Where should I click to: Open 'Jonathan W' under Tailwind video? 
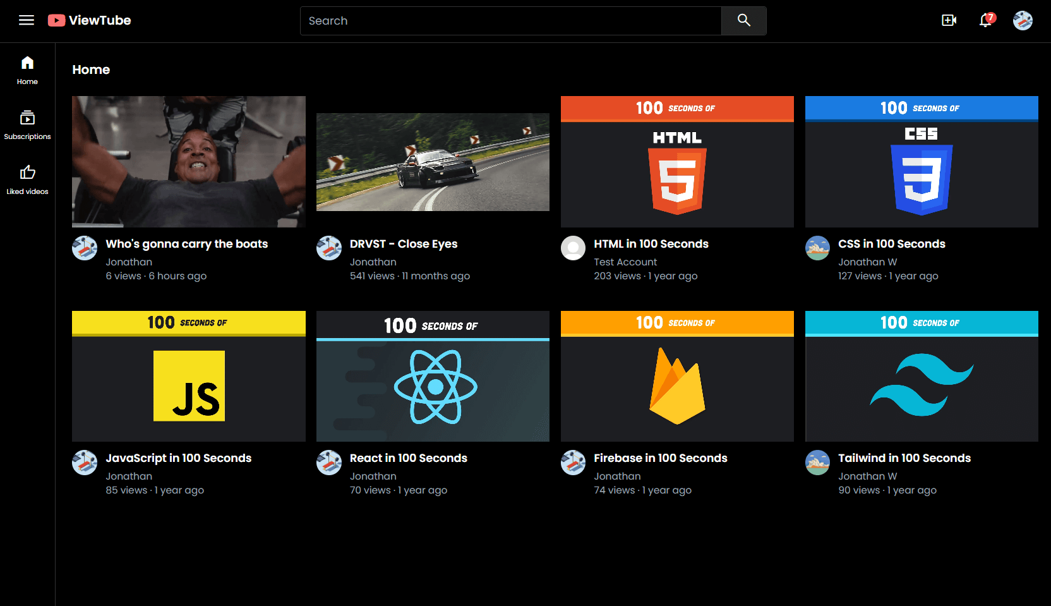(867, 476)
